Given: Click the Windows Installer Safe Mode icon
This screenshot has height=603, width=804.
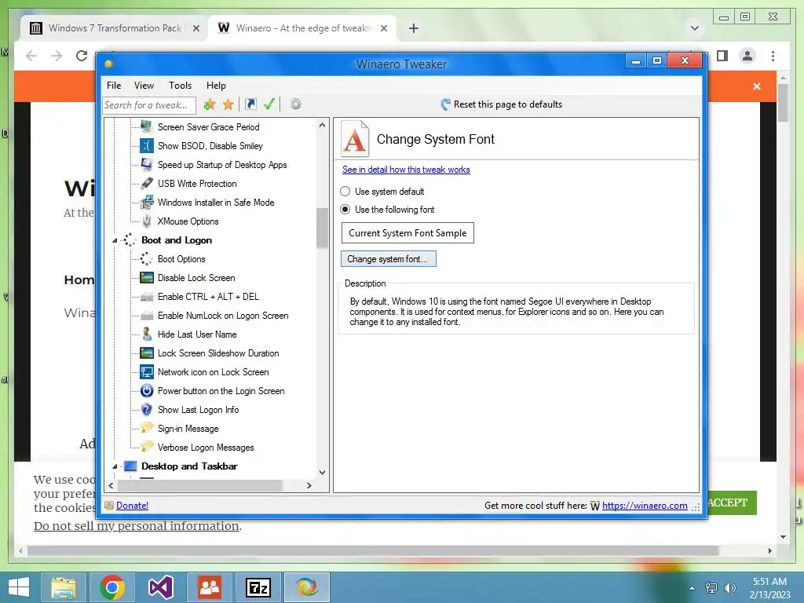Looking at the screenshot, I should pos(147,202).
